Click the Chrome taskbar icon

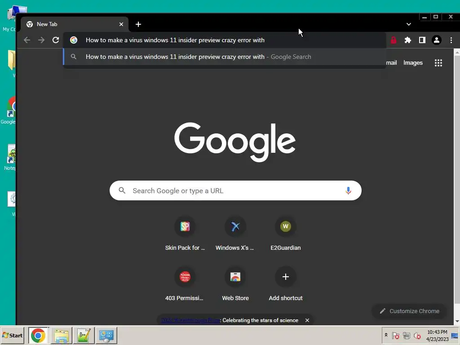(38, 335)
